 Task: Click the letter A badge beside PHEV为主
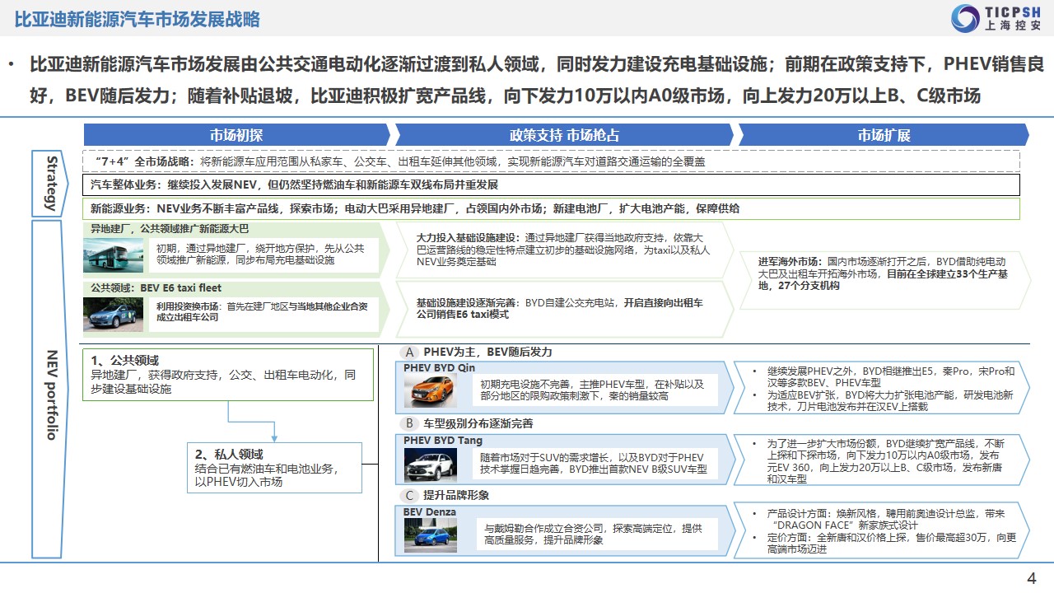(409, 352)
